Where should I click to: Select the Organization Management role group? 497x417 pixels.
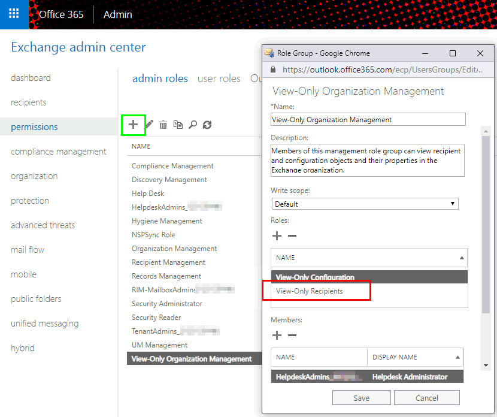point(174,249)
